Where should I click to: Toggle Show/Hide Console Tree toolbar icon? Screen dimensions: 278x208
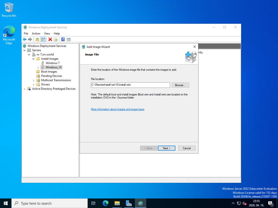(x=43, y=39)
